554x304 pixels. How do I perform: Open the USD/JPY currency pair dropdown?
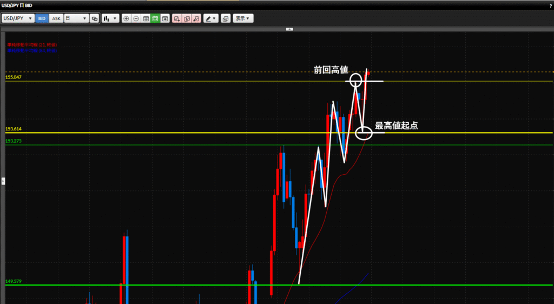tap(18, 18)
